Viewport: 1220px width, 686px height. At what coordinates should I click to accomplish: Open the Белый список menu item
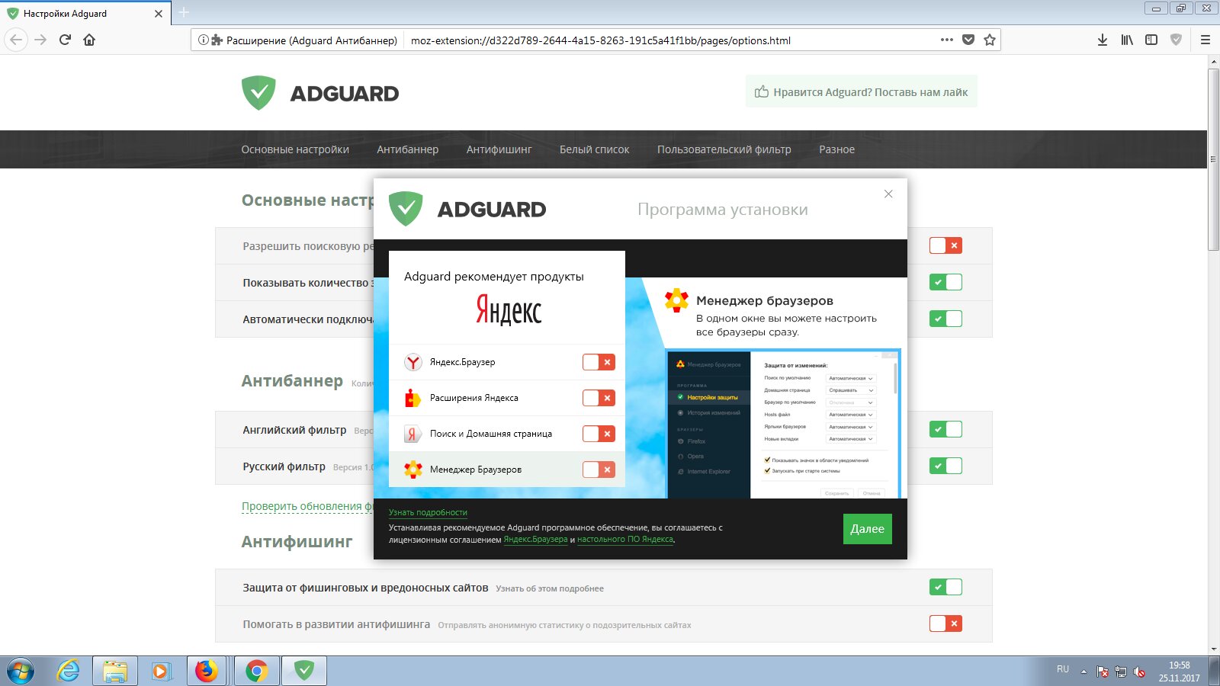click(x=594, y=149)
